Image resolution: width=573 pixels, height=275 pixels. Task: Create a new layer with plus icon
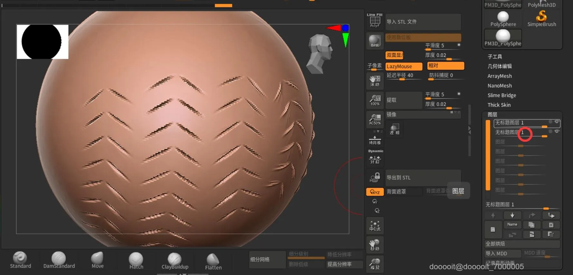coord(493,229)
